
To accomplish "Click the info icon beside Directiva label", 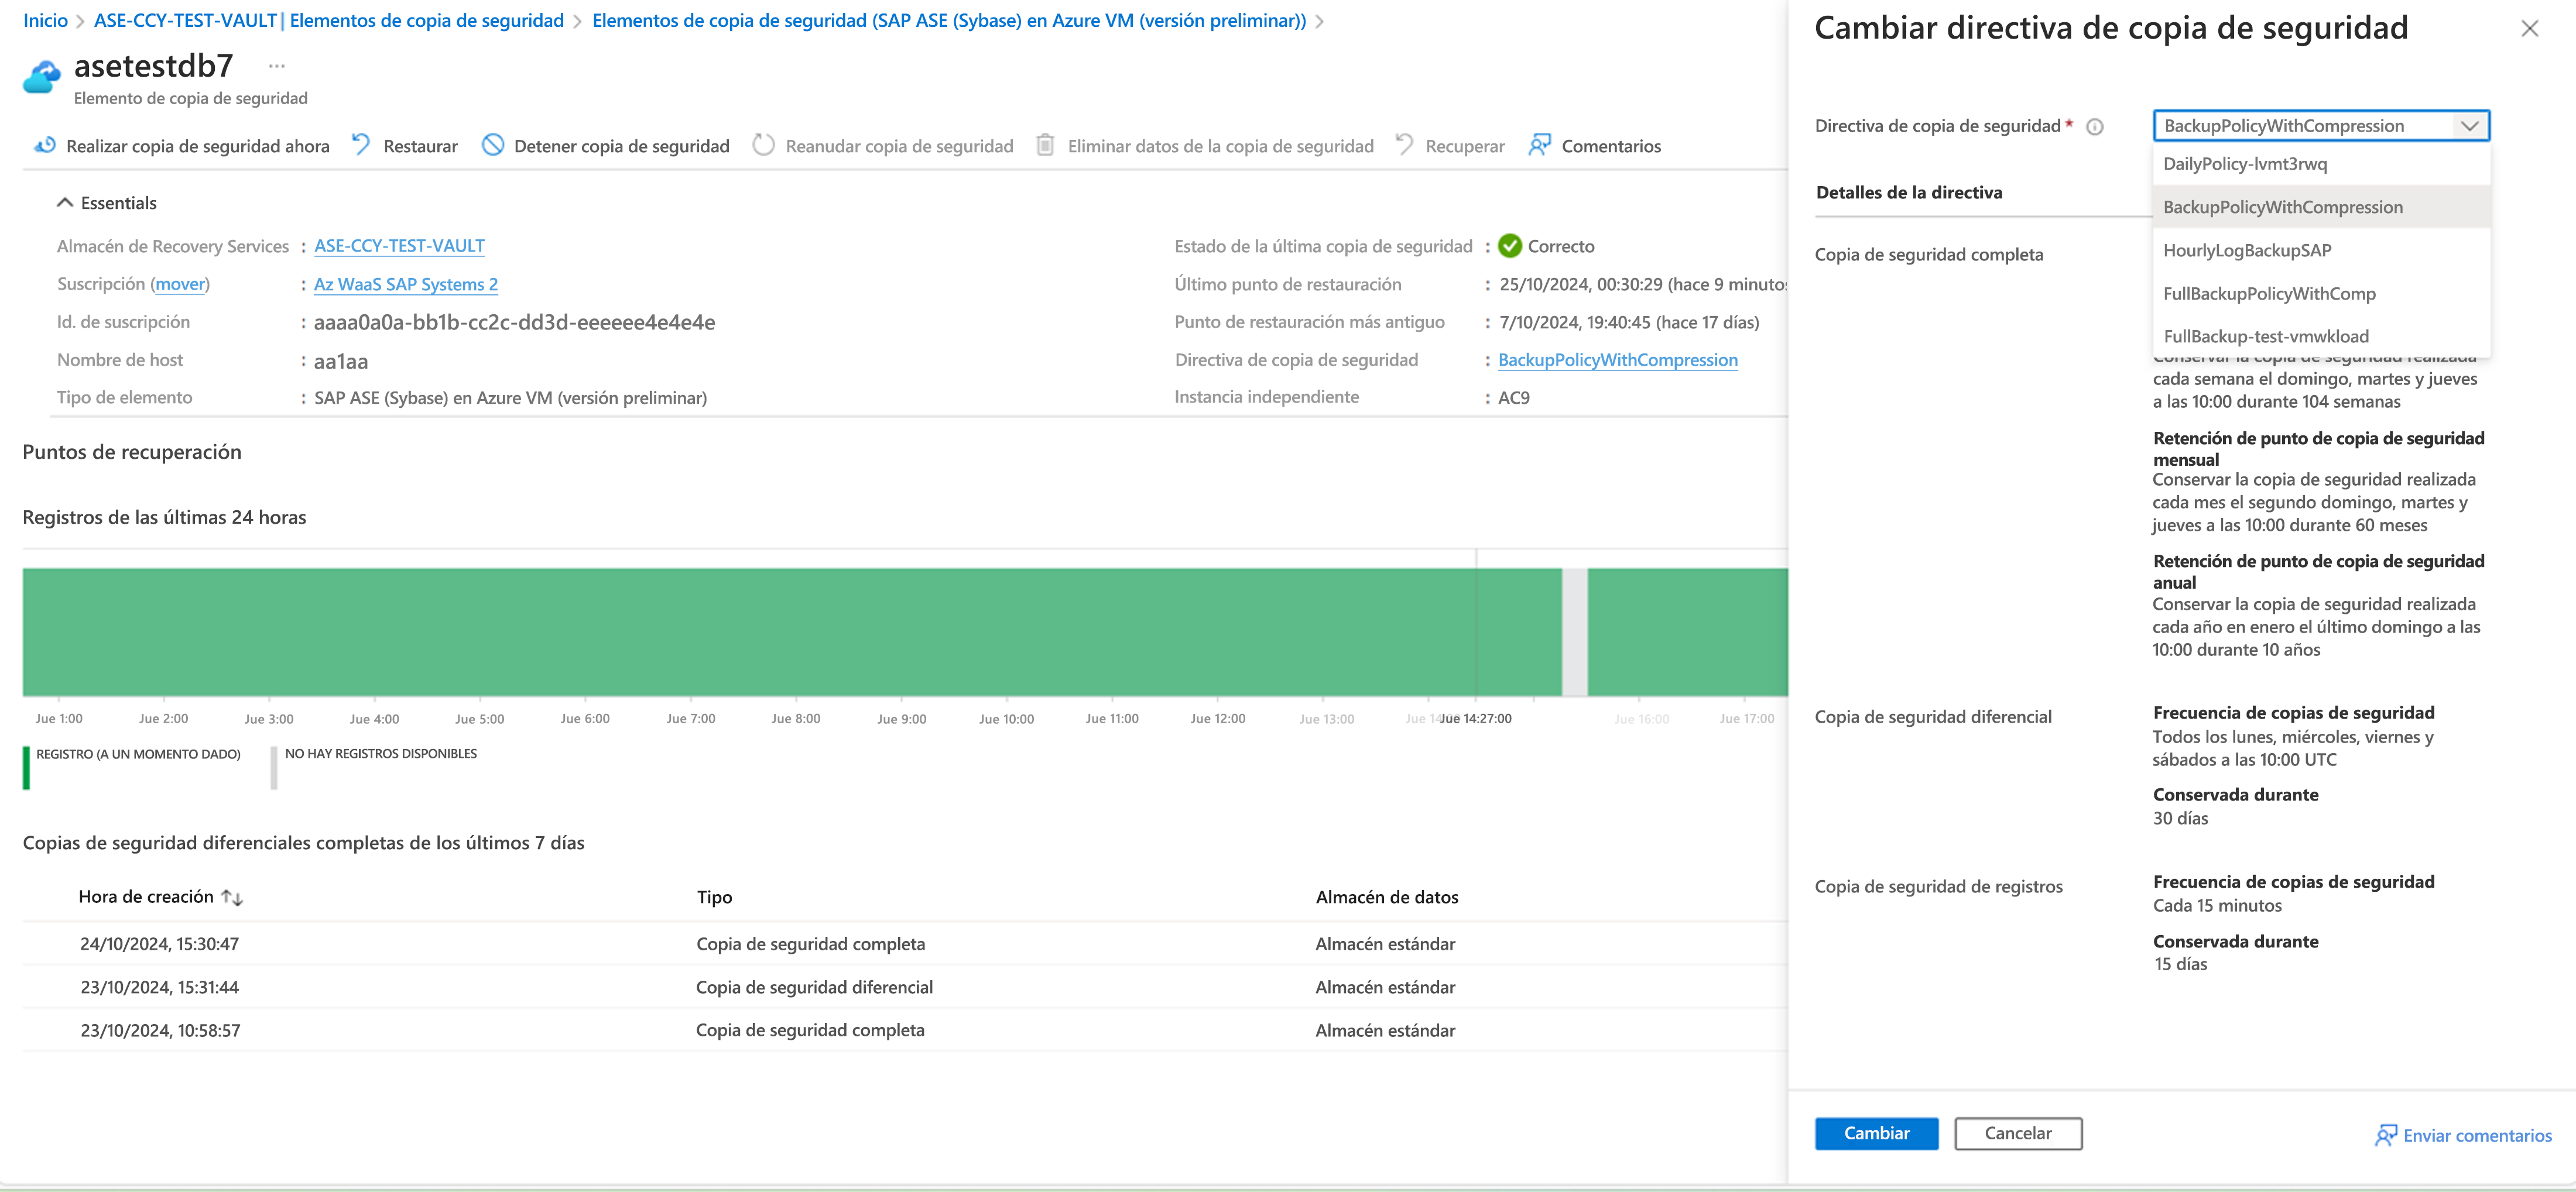I will click(2095, 127).
